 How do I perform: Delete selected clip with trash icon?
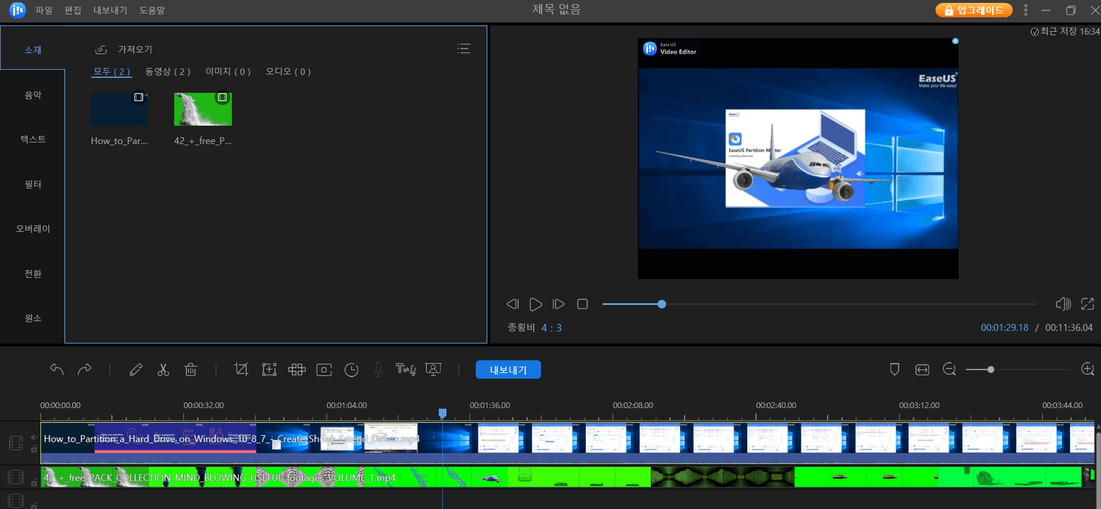coord(191,370)
